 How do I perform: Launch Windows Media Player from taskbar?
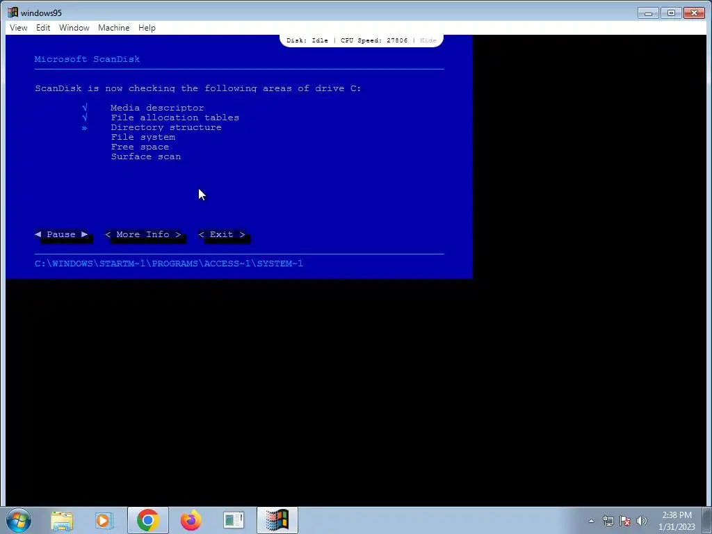click(104, 520)
